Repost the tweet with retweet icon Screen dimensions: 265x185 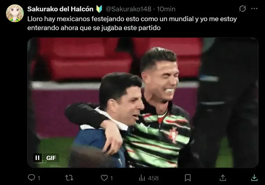pyautogui.click(x=69, y=178)
